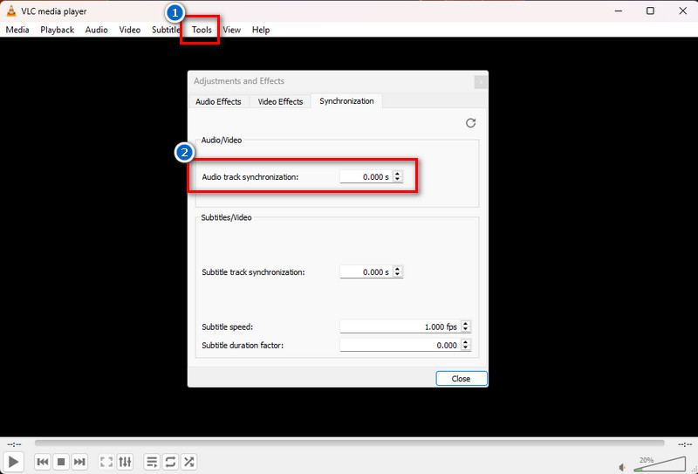This screenshot has height=474, width=698.
Task: Click the VLC cone icon in title bar
Action: (11, 10)
